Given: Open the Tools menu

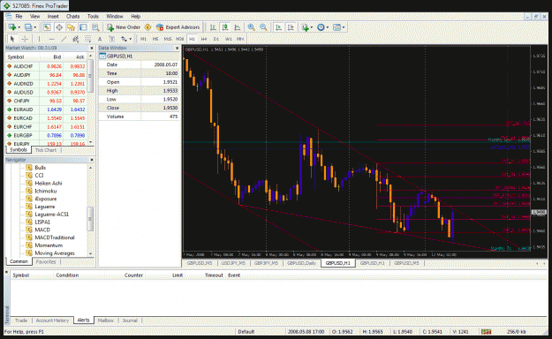Looking at the screenshot, I should point(93,16).
